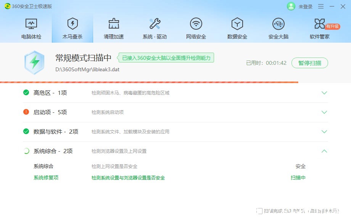
Task: Open 电脑体检 computer checkup module
Action: [31, 29]
